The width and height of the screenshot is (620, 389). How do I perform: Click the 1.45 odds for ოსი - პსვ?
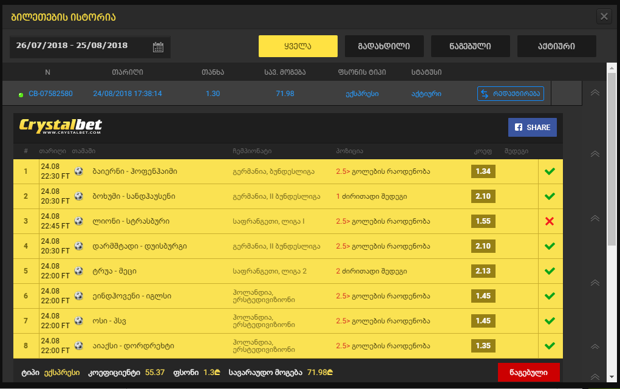click(x=483, y=321)
